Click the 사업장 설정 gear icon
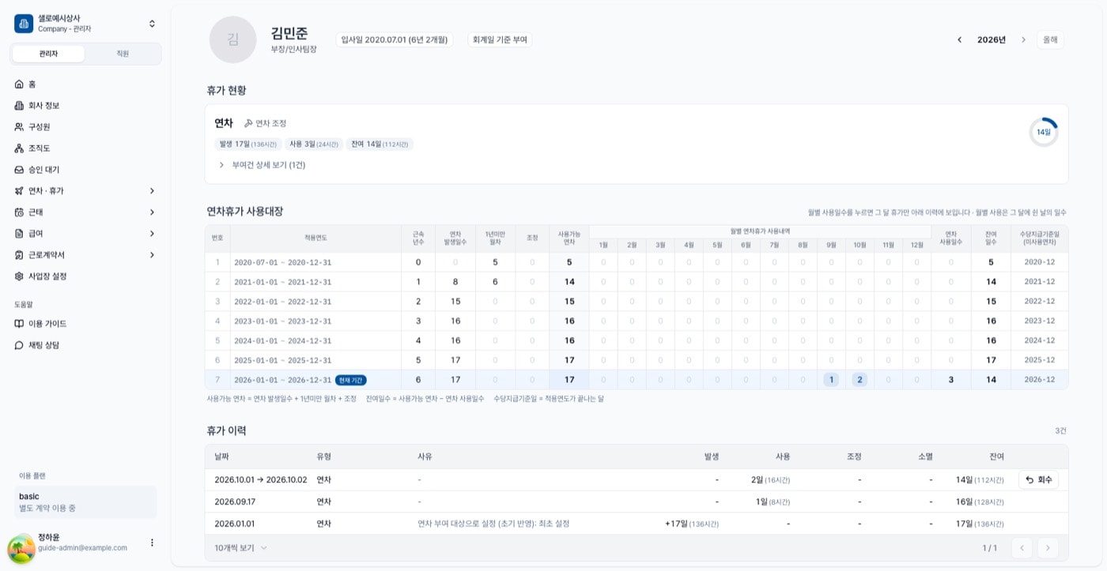The image size is (1107, 571). 20,276
